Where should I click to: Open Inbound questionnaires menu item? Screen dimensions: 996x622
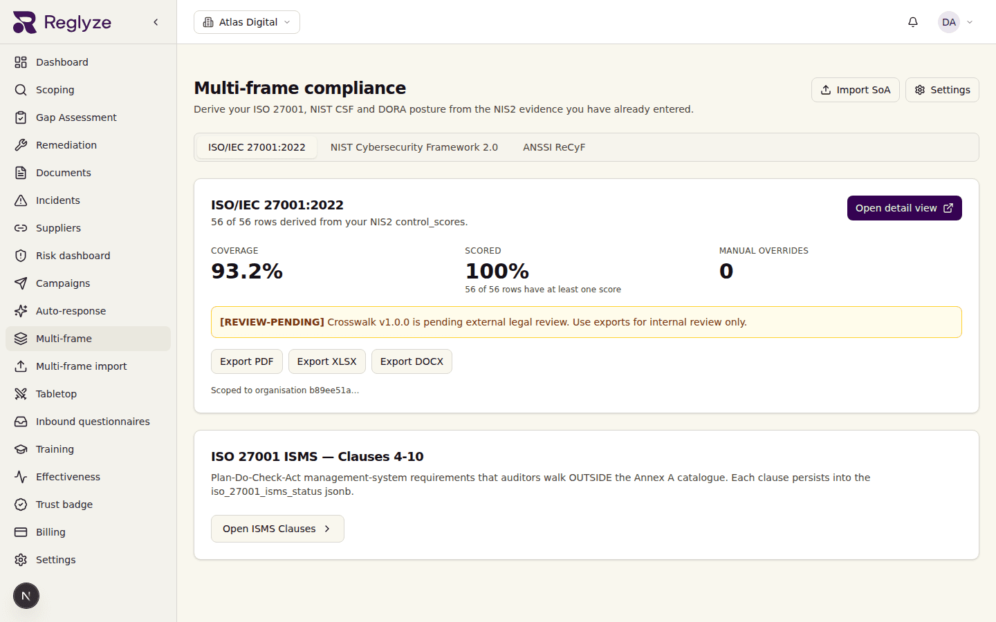(x=88, y=422)
